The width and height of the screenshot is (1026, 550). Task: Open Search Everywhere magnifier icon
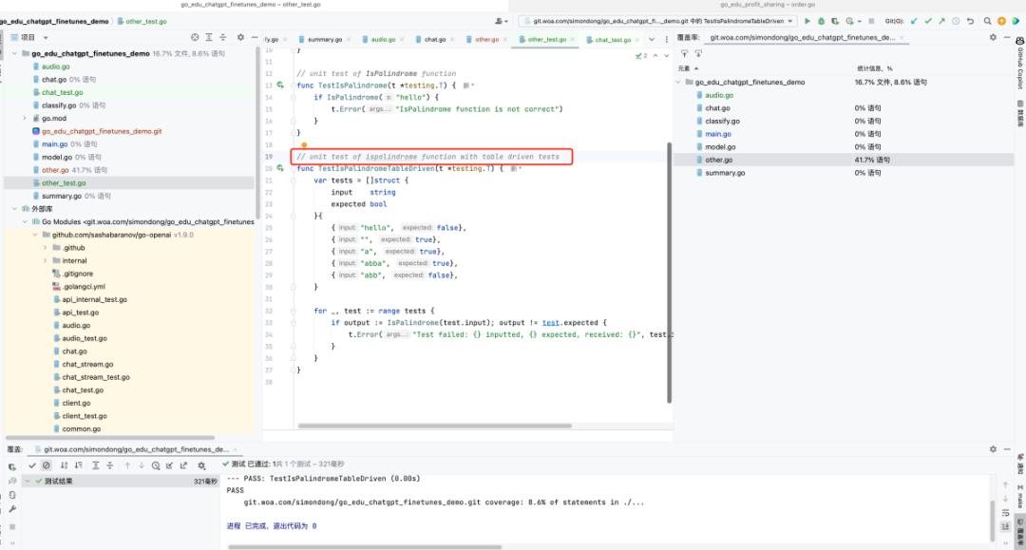click(987, 21)
